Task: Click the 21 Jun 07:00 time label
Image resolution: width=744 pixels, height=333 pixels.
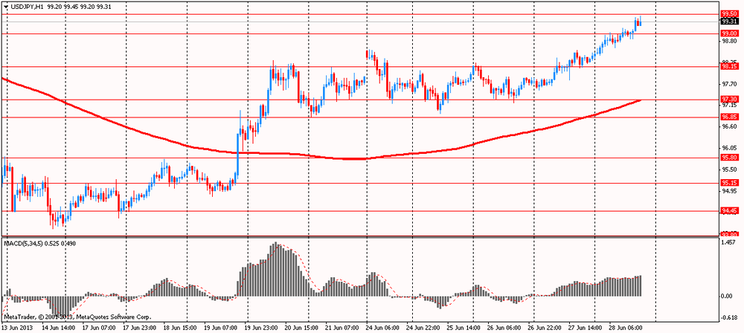Action: click(344, 327)
